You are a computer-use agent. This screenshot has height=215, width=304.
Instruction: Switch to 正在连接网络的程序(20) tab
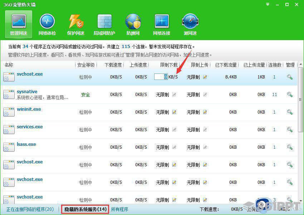tap(30, 209)
